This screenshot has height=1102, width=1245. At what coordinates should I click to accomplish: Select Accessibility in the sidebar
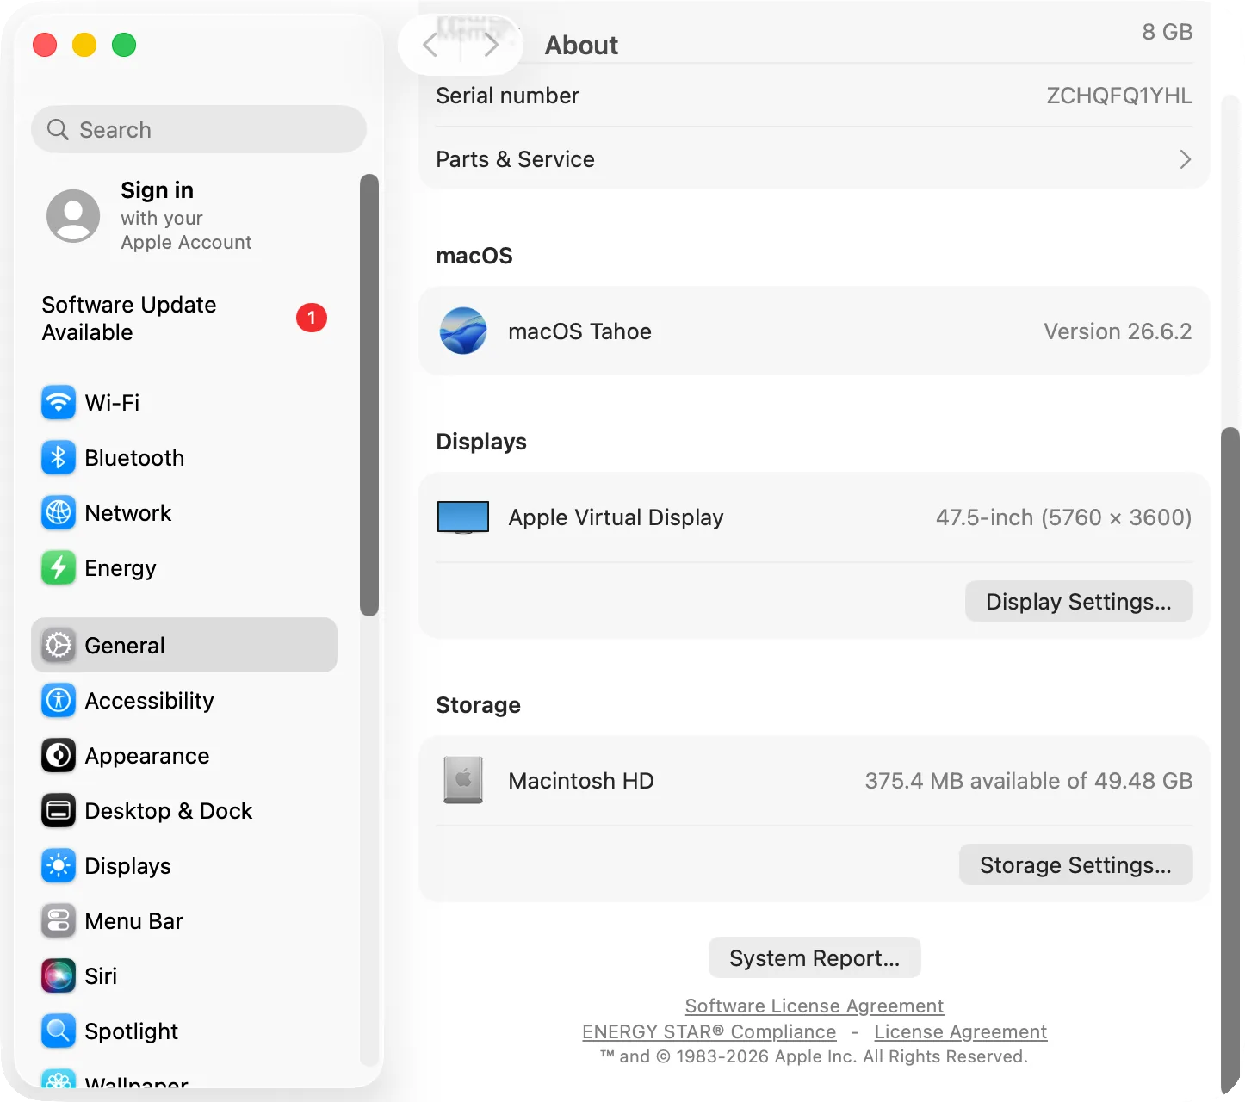tap(184, 700)
